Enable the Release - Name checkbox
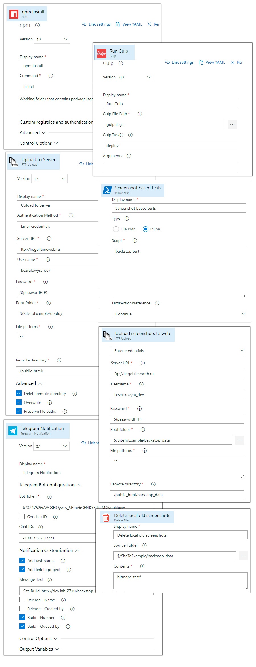Image resolution: width=256 pixels, height=667 pixels. 22,600
